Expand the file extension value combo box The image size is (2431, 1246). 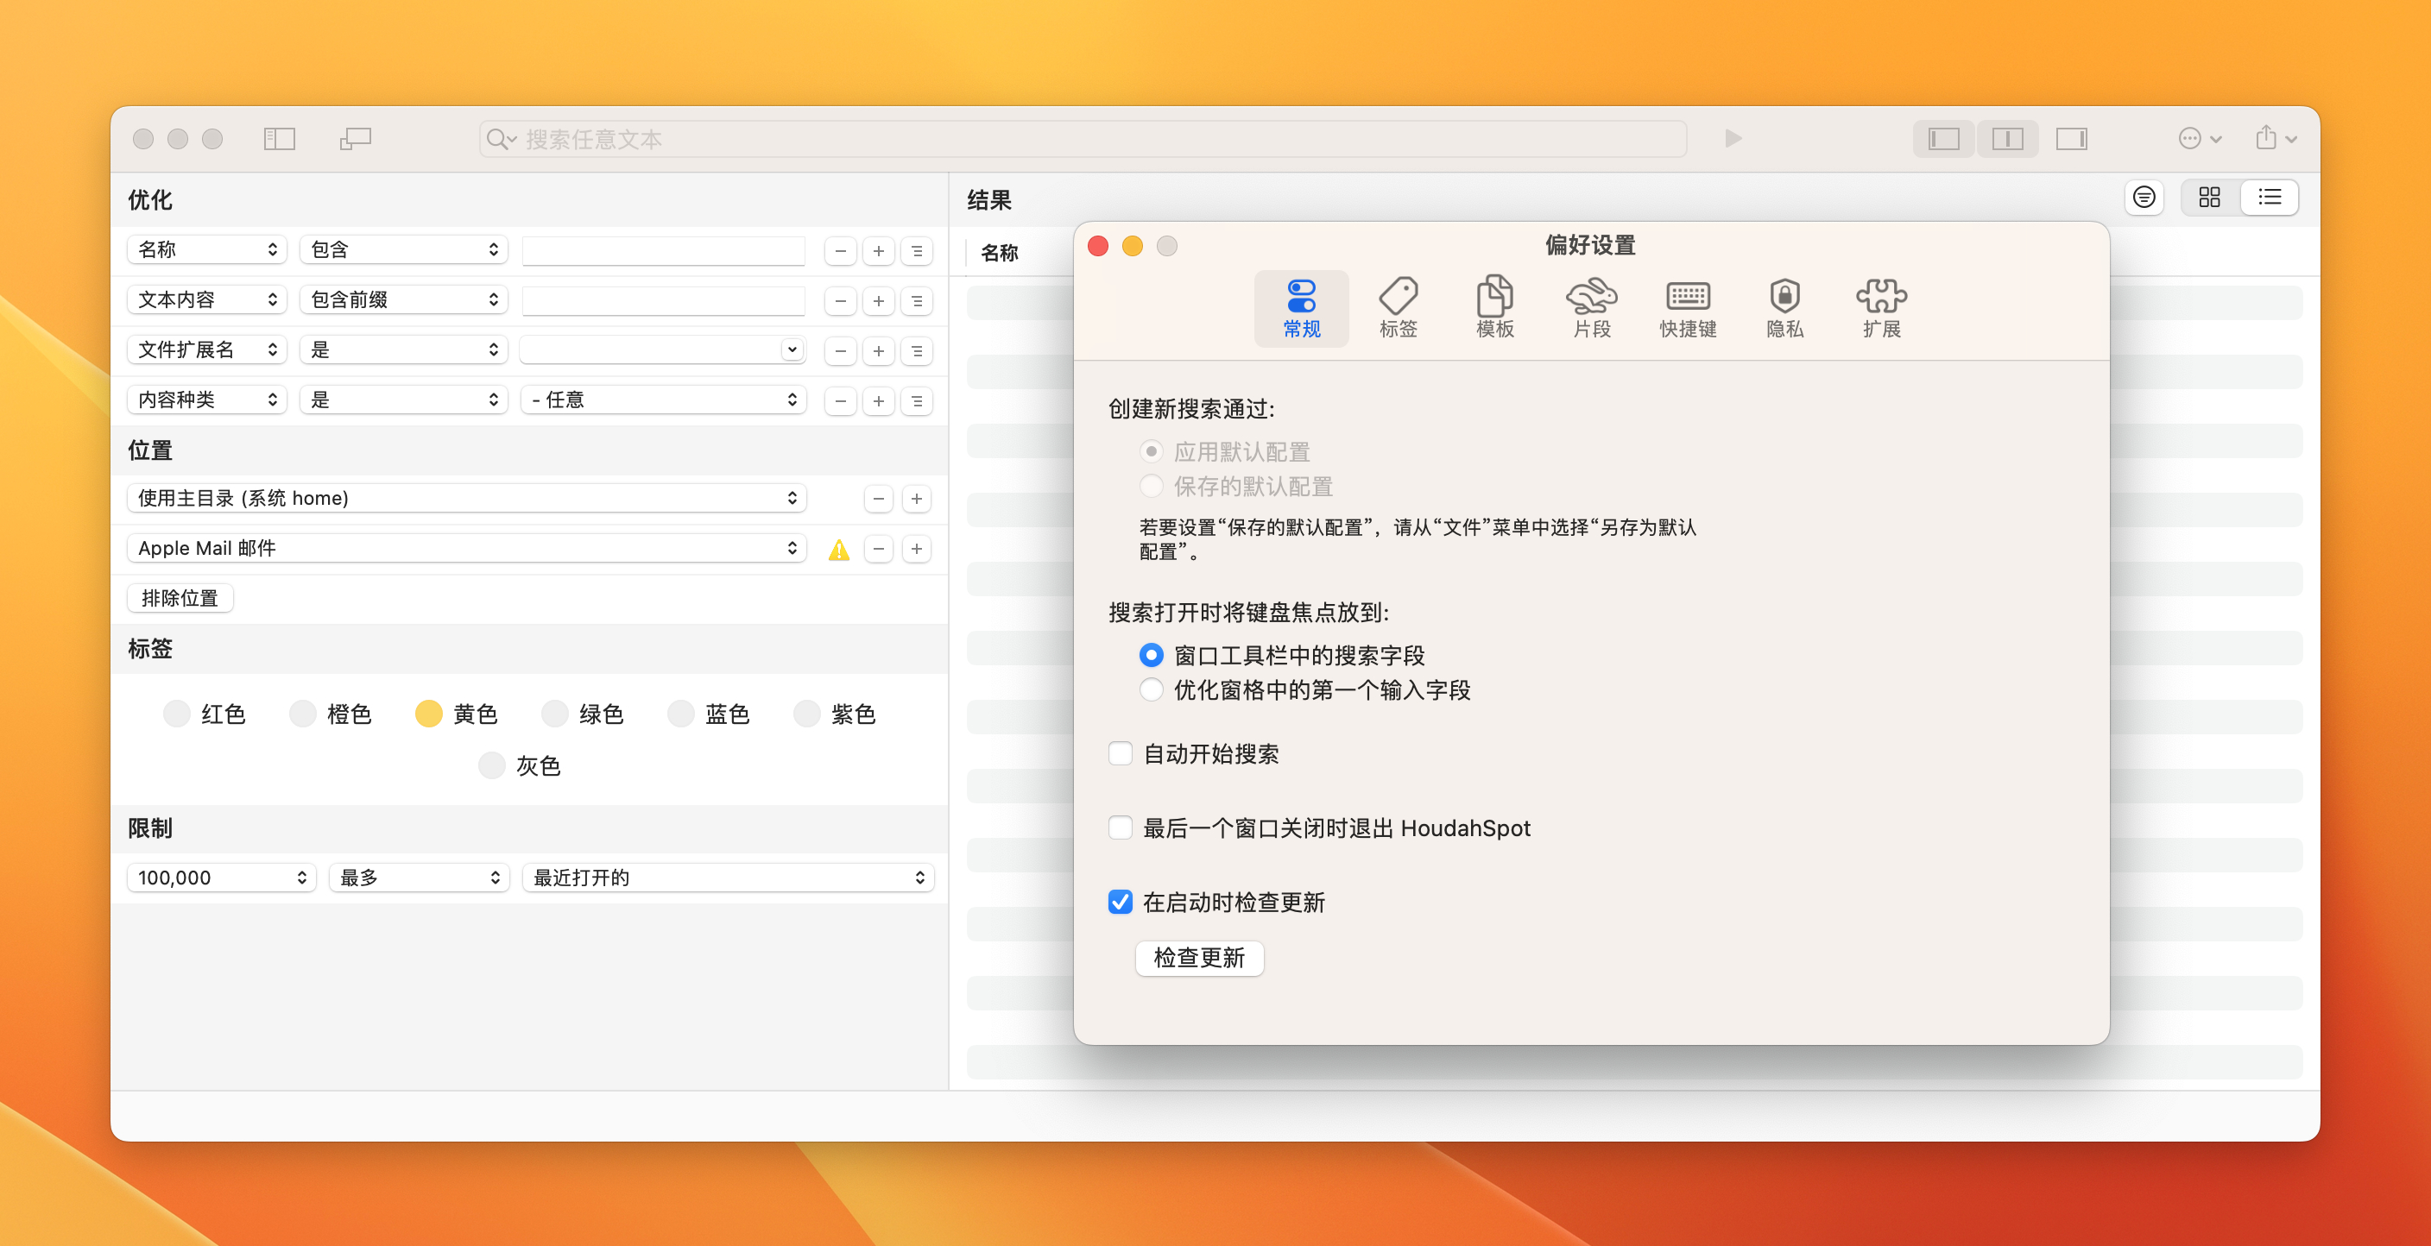pos(792,350)
